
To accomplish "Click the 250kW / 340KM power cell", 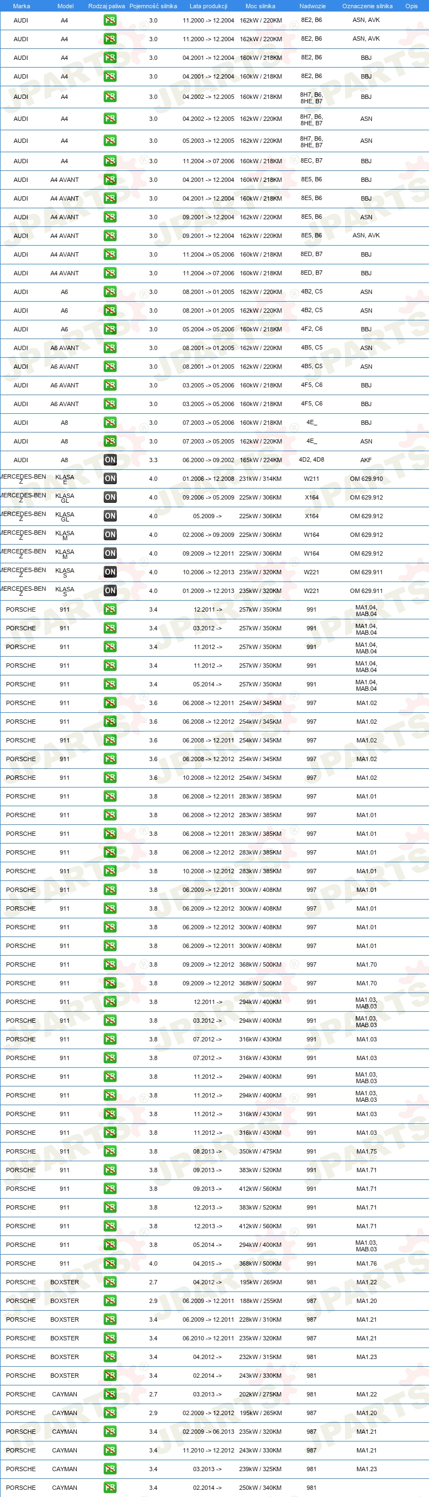I will click(x=260, y=1488).
